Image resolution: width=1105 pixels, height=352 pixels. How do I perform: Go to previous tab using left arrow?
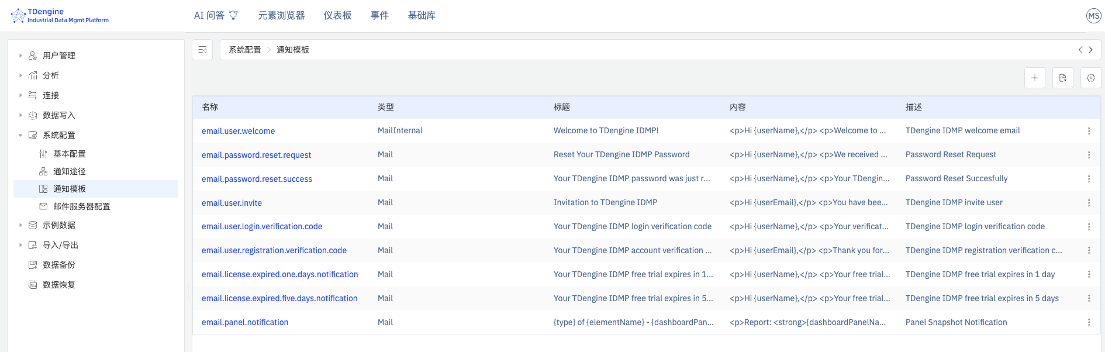point(1080,50)
